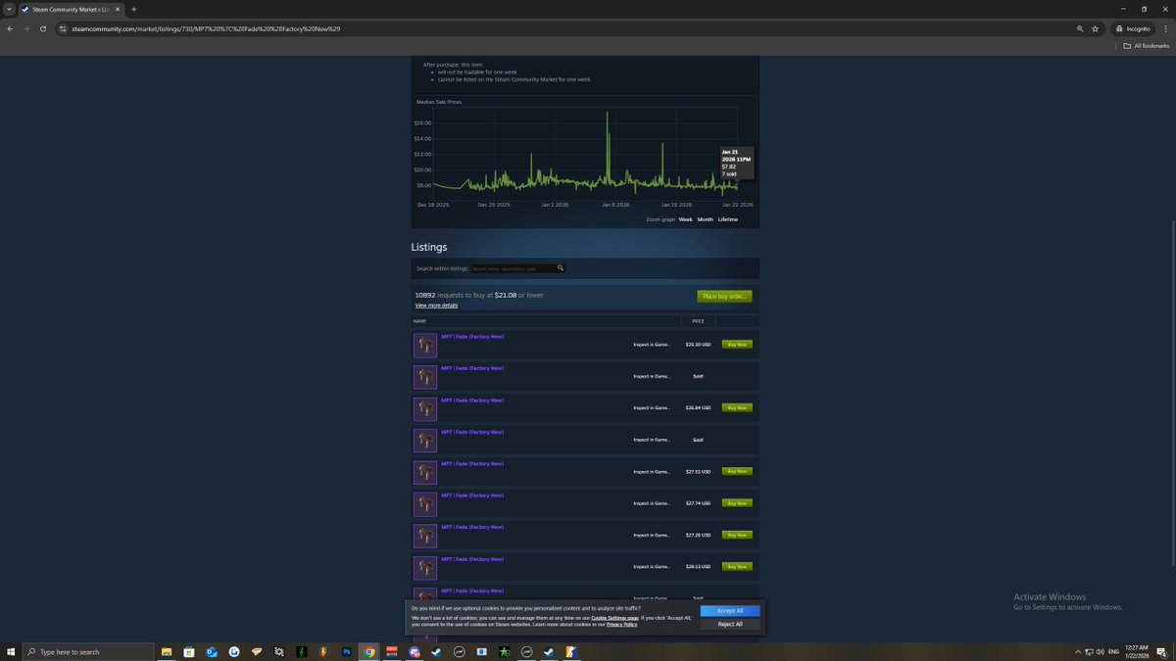1176x661 pixels.
Task: Open Chrome's three-dot menu
Action: [x=1165, y=28]
